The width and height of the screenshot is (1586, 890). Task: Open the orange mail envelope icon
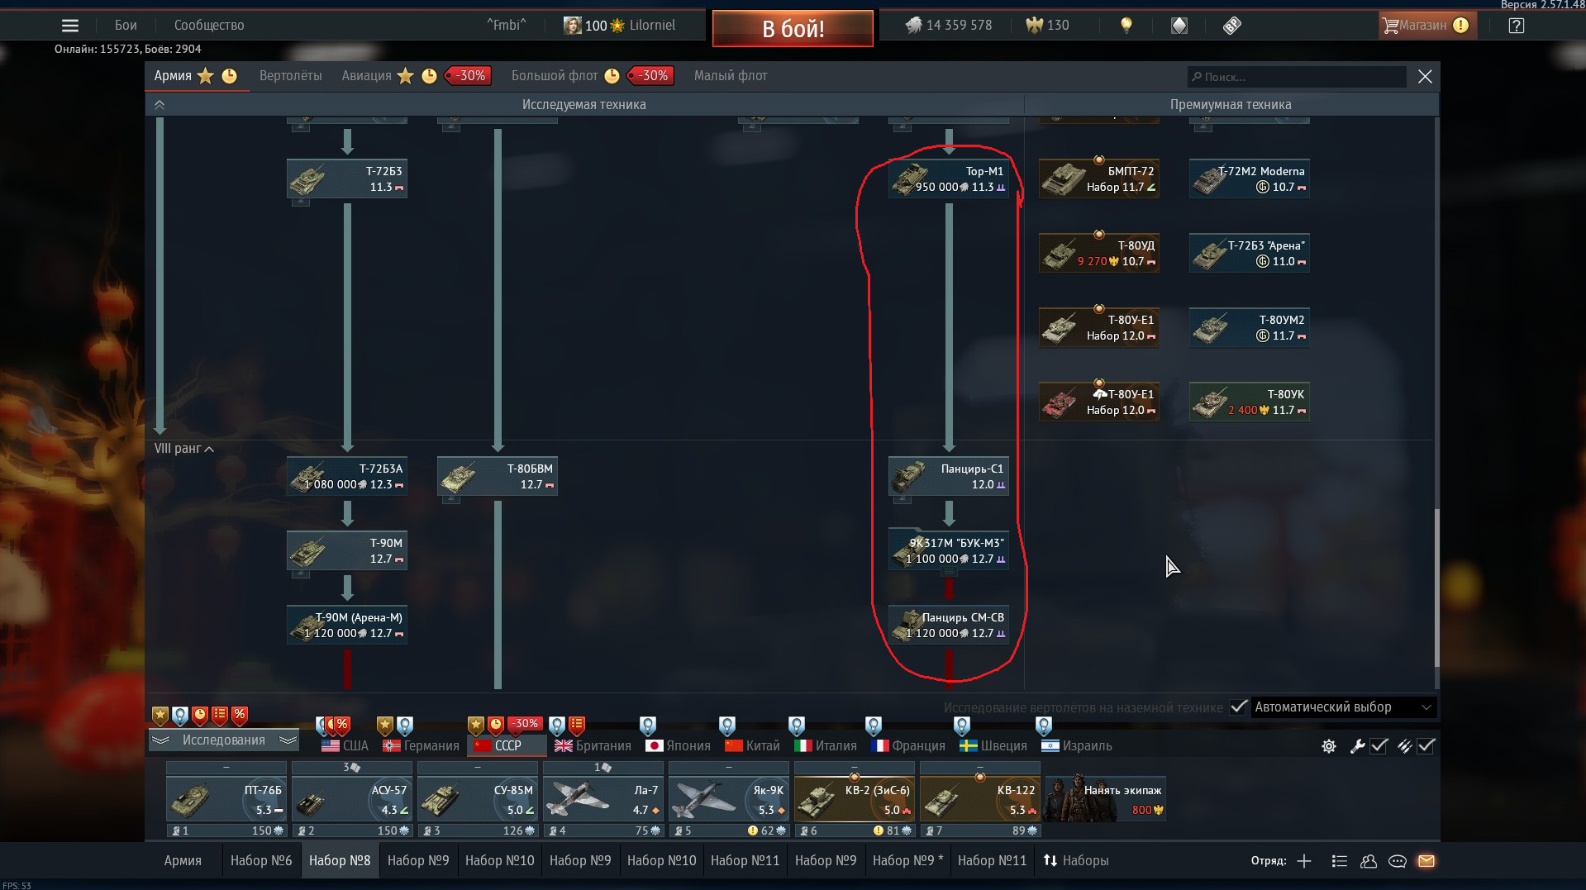point(1426,861)
